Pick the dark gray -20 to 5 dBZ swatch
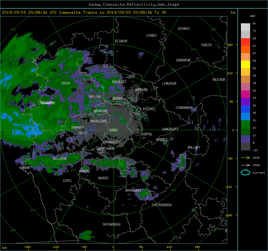The image size is (268, 251). (x=245, y=146)
